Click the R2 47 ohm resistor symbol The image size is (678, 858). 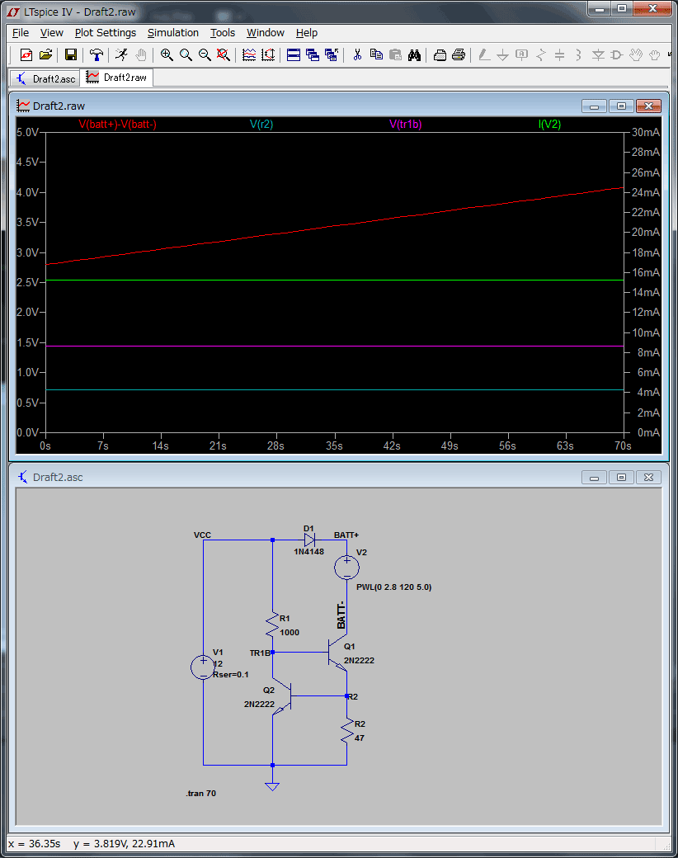pyautogui.click(x=346, y=730)
